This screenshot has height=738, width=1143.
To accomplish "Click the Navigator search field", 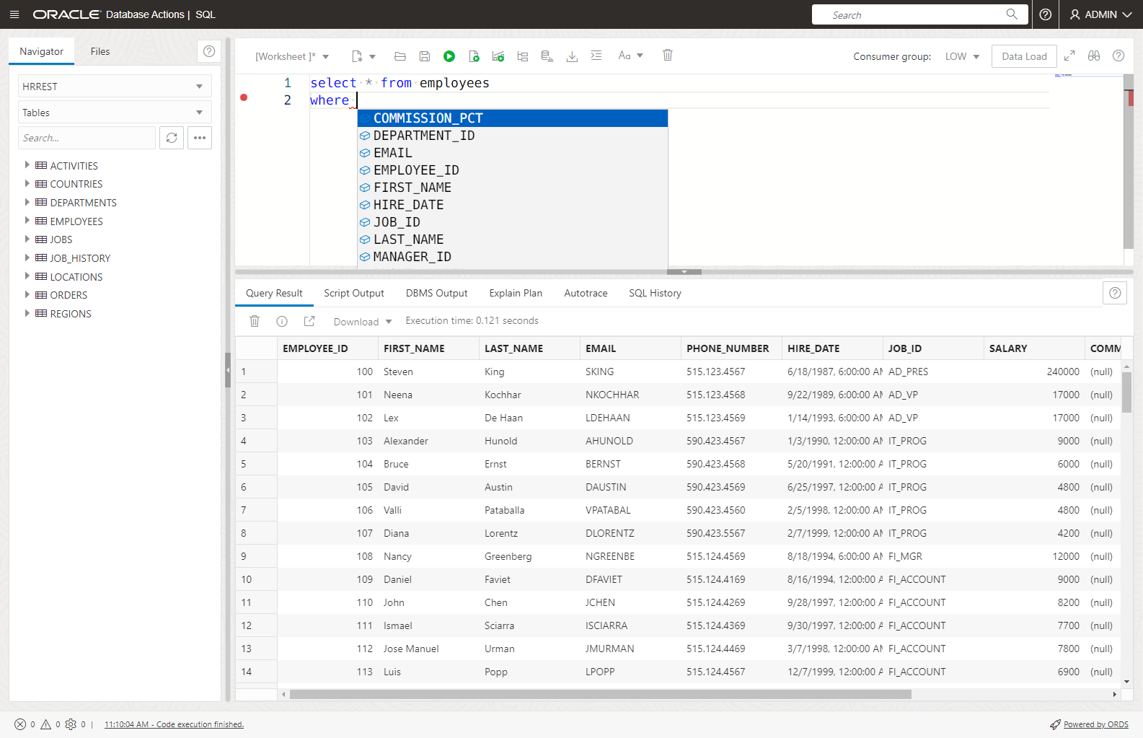I will 86,138.
